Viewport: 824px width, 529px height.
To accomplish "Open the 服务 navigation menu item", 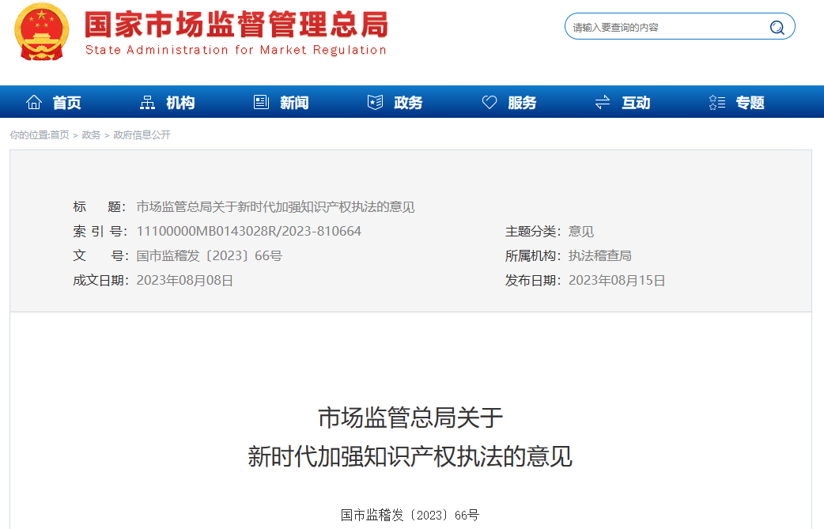I will click(522, 103).
